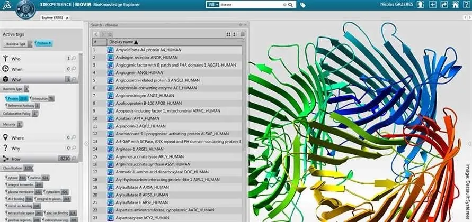Toggle the Interaction business type filter
Screen dimensions: 472x222
point(40,98)
